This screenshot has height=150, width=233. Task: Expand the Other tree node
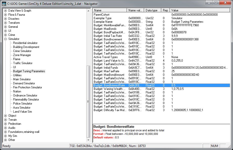(6, 140)
